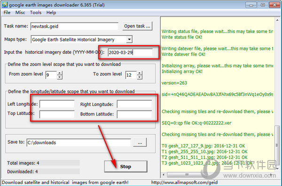Open the Help menu
The height and width of the screenshot is (186, 282).
coord(51,13)
